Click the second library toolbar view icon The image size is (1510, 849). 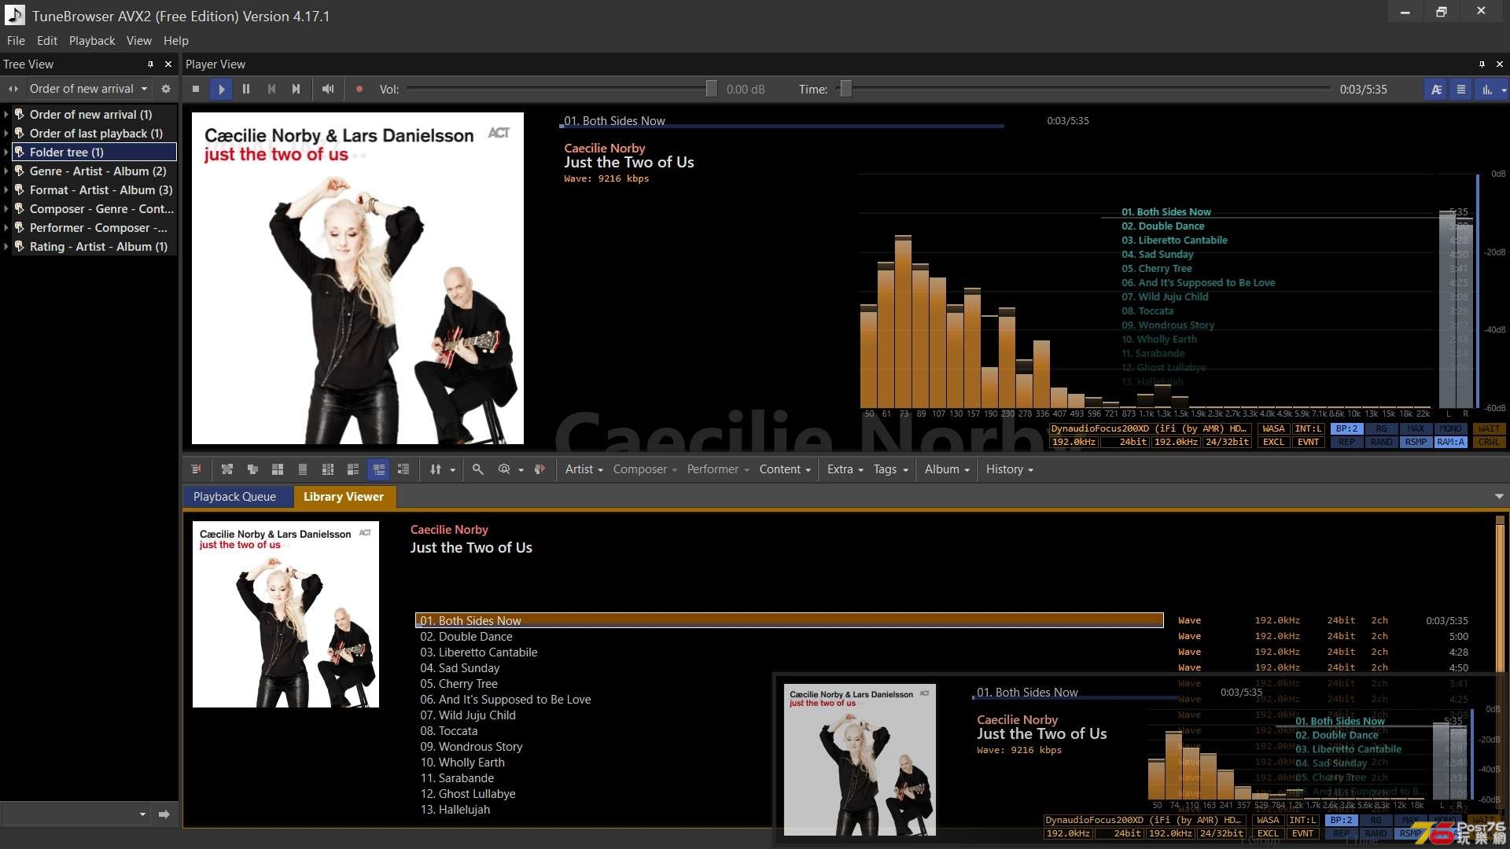coord(227,469)
